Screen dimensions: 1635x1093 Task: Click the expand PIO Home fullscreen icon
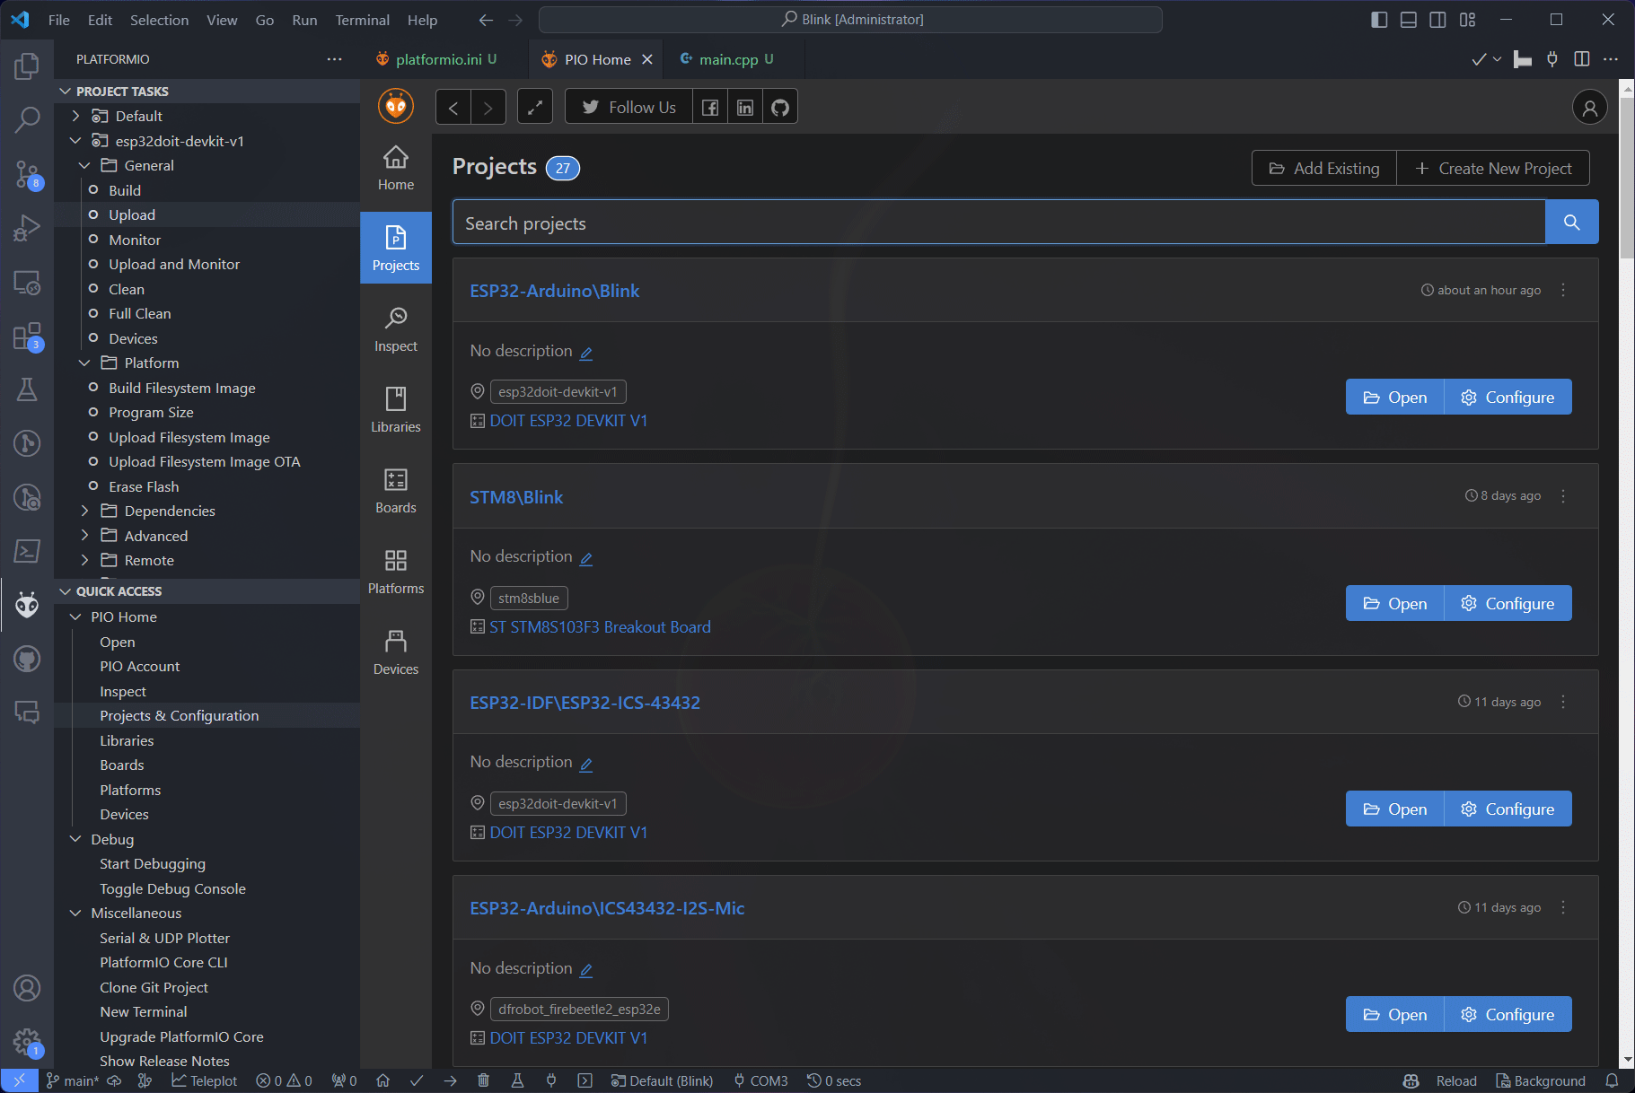pos(535,108)
